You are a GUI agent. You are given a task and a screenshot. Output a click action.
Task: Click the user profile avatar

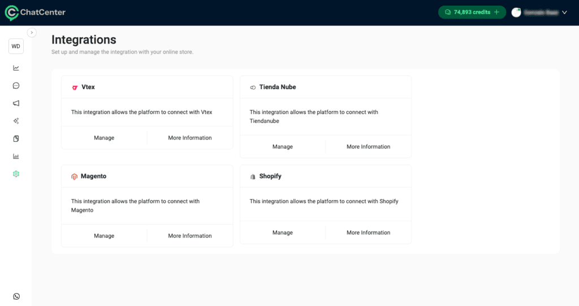[x=516, y=12]
